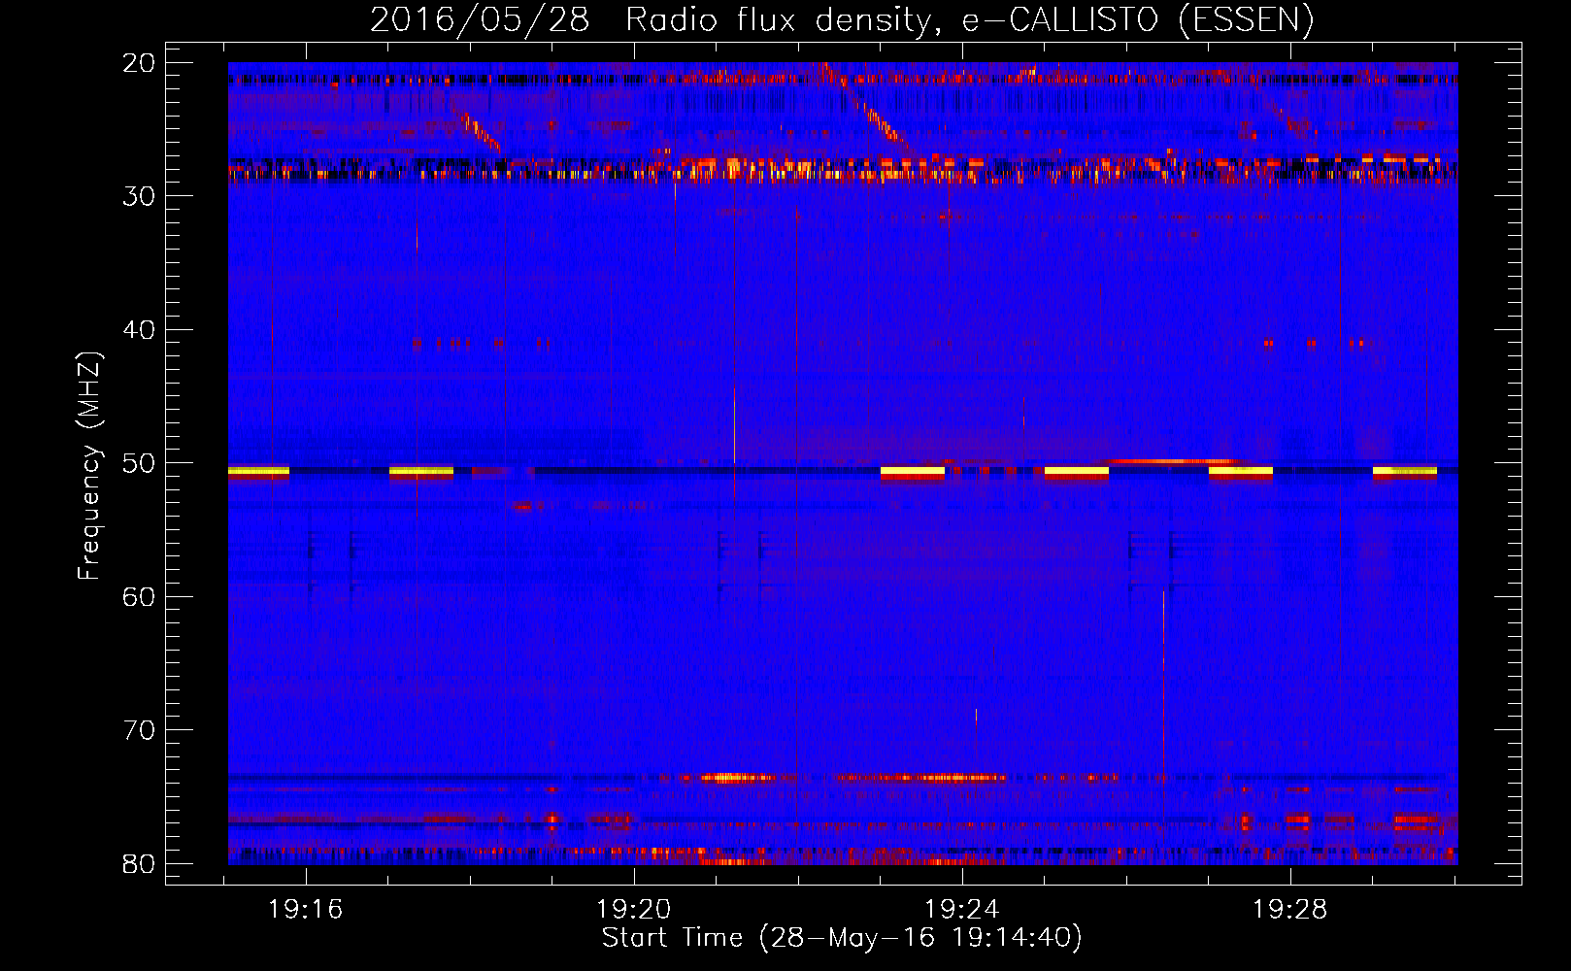Screen dimensions: 1571x971
Task: Click the 19:20 time tick label
Action: [634, 909]
